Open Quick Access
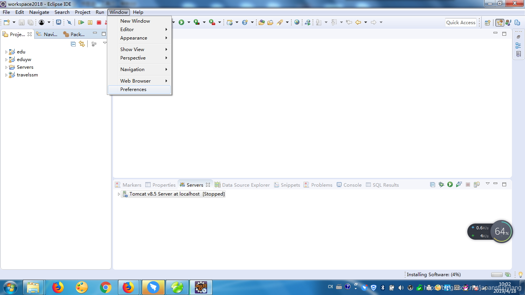Screen dimensions: 525x295 460,22
